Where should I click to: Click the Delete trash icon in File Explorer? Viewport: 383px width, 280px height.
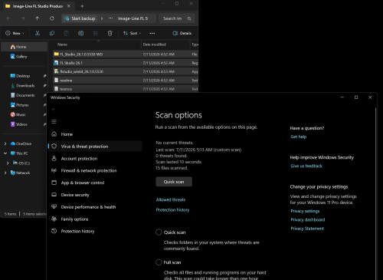[x=110, y=33]
